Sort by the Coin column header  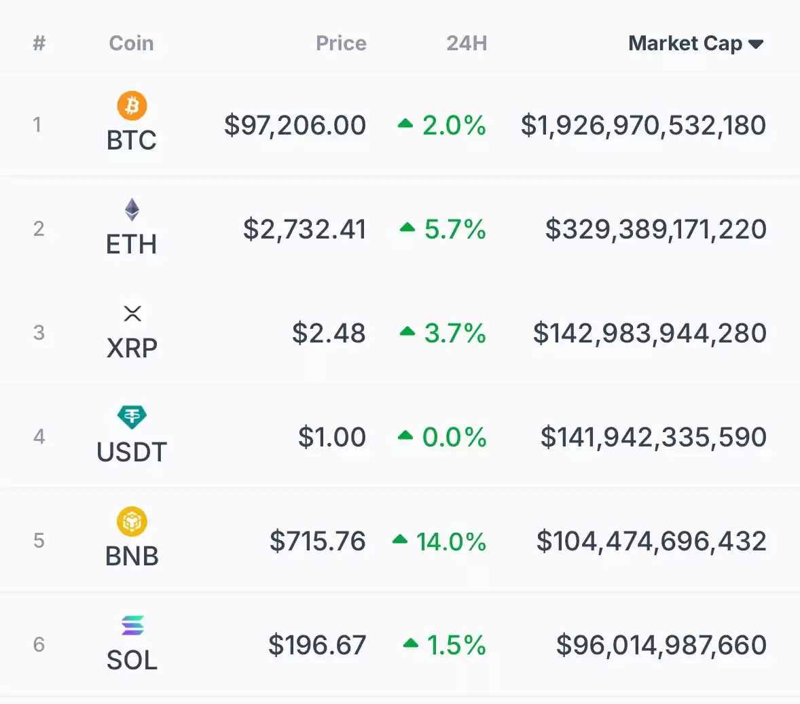click(131, 43)
